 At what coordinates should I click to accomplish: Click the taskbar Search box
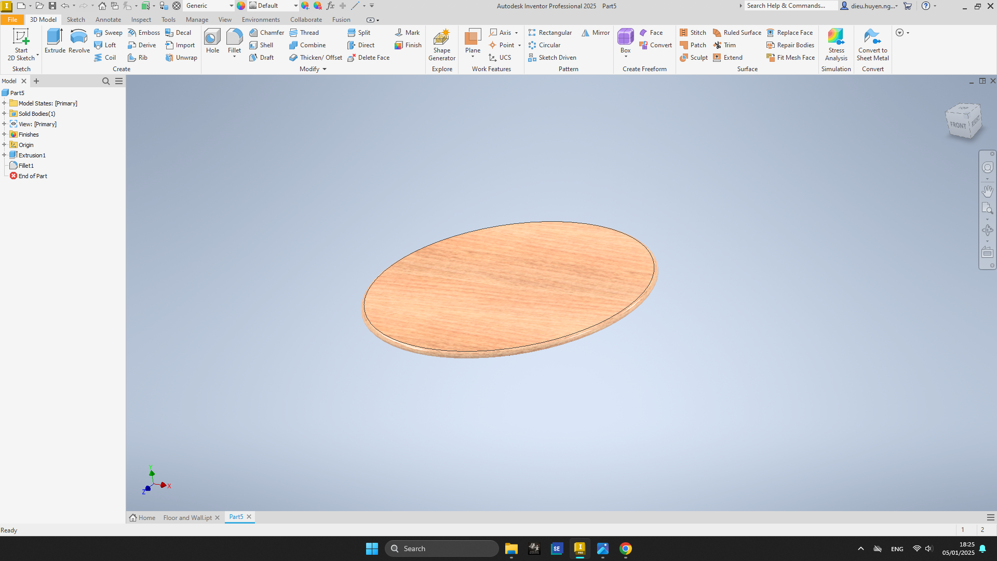442,549
